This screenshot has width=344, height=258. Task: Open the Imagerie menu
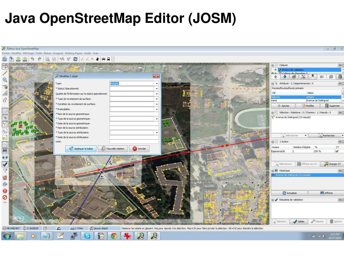(x=58, y=53)
